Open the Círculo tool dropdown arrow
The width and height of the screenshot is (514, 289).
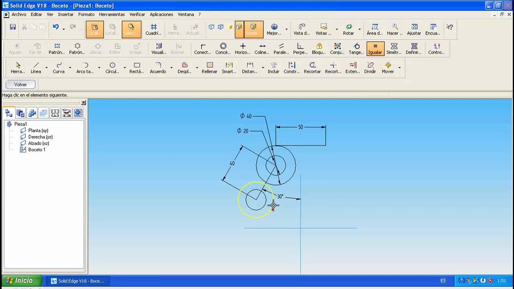click(124, 67)
